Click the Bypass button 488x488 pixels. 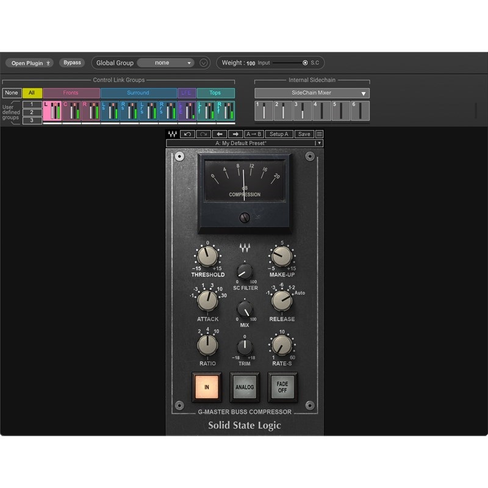[72, 63]
